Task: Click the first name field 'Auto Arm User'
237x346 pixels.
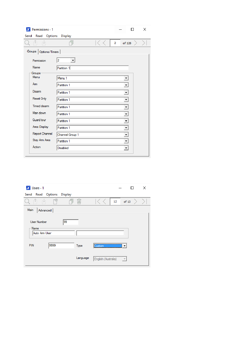Action: click(x=54, y=233)
